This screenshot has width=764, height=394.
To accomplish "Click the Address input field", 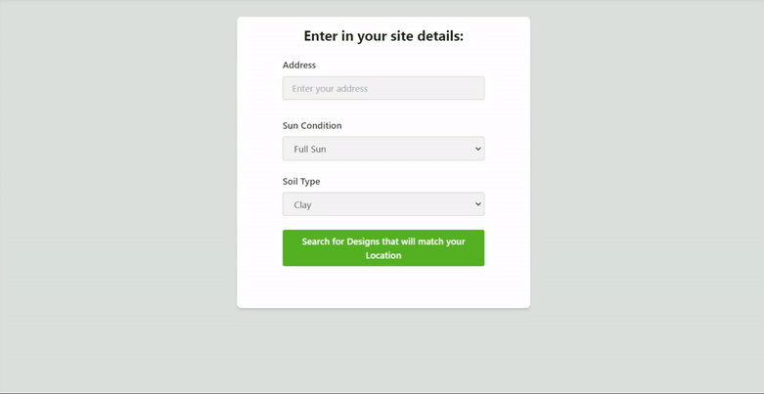I will tap(382, 88).
